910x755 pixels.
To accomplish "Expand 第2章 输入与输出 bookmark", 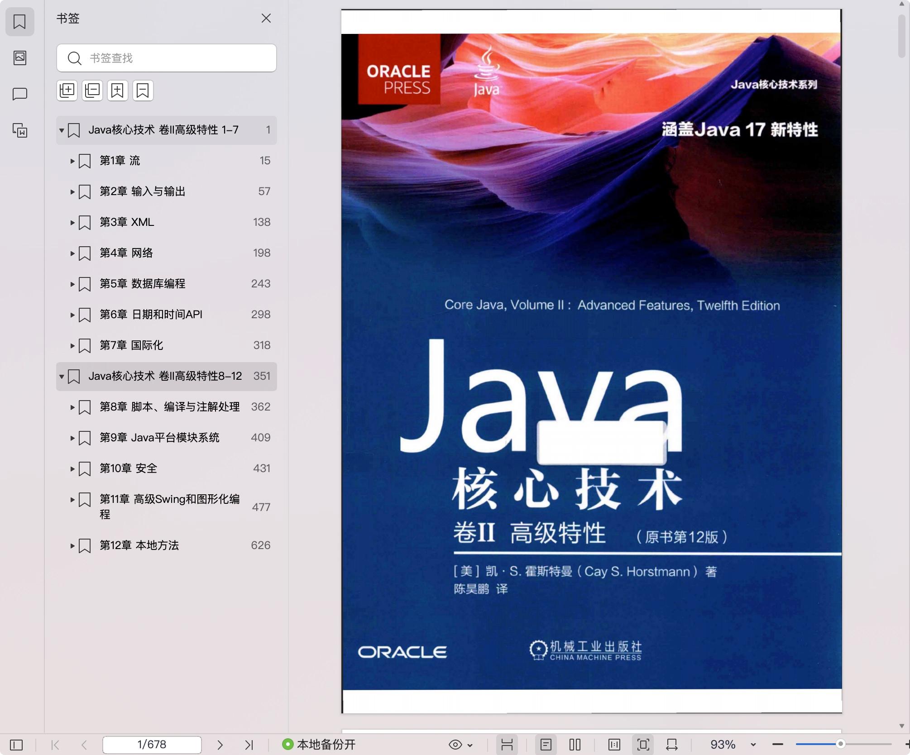I will 72,191.
